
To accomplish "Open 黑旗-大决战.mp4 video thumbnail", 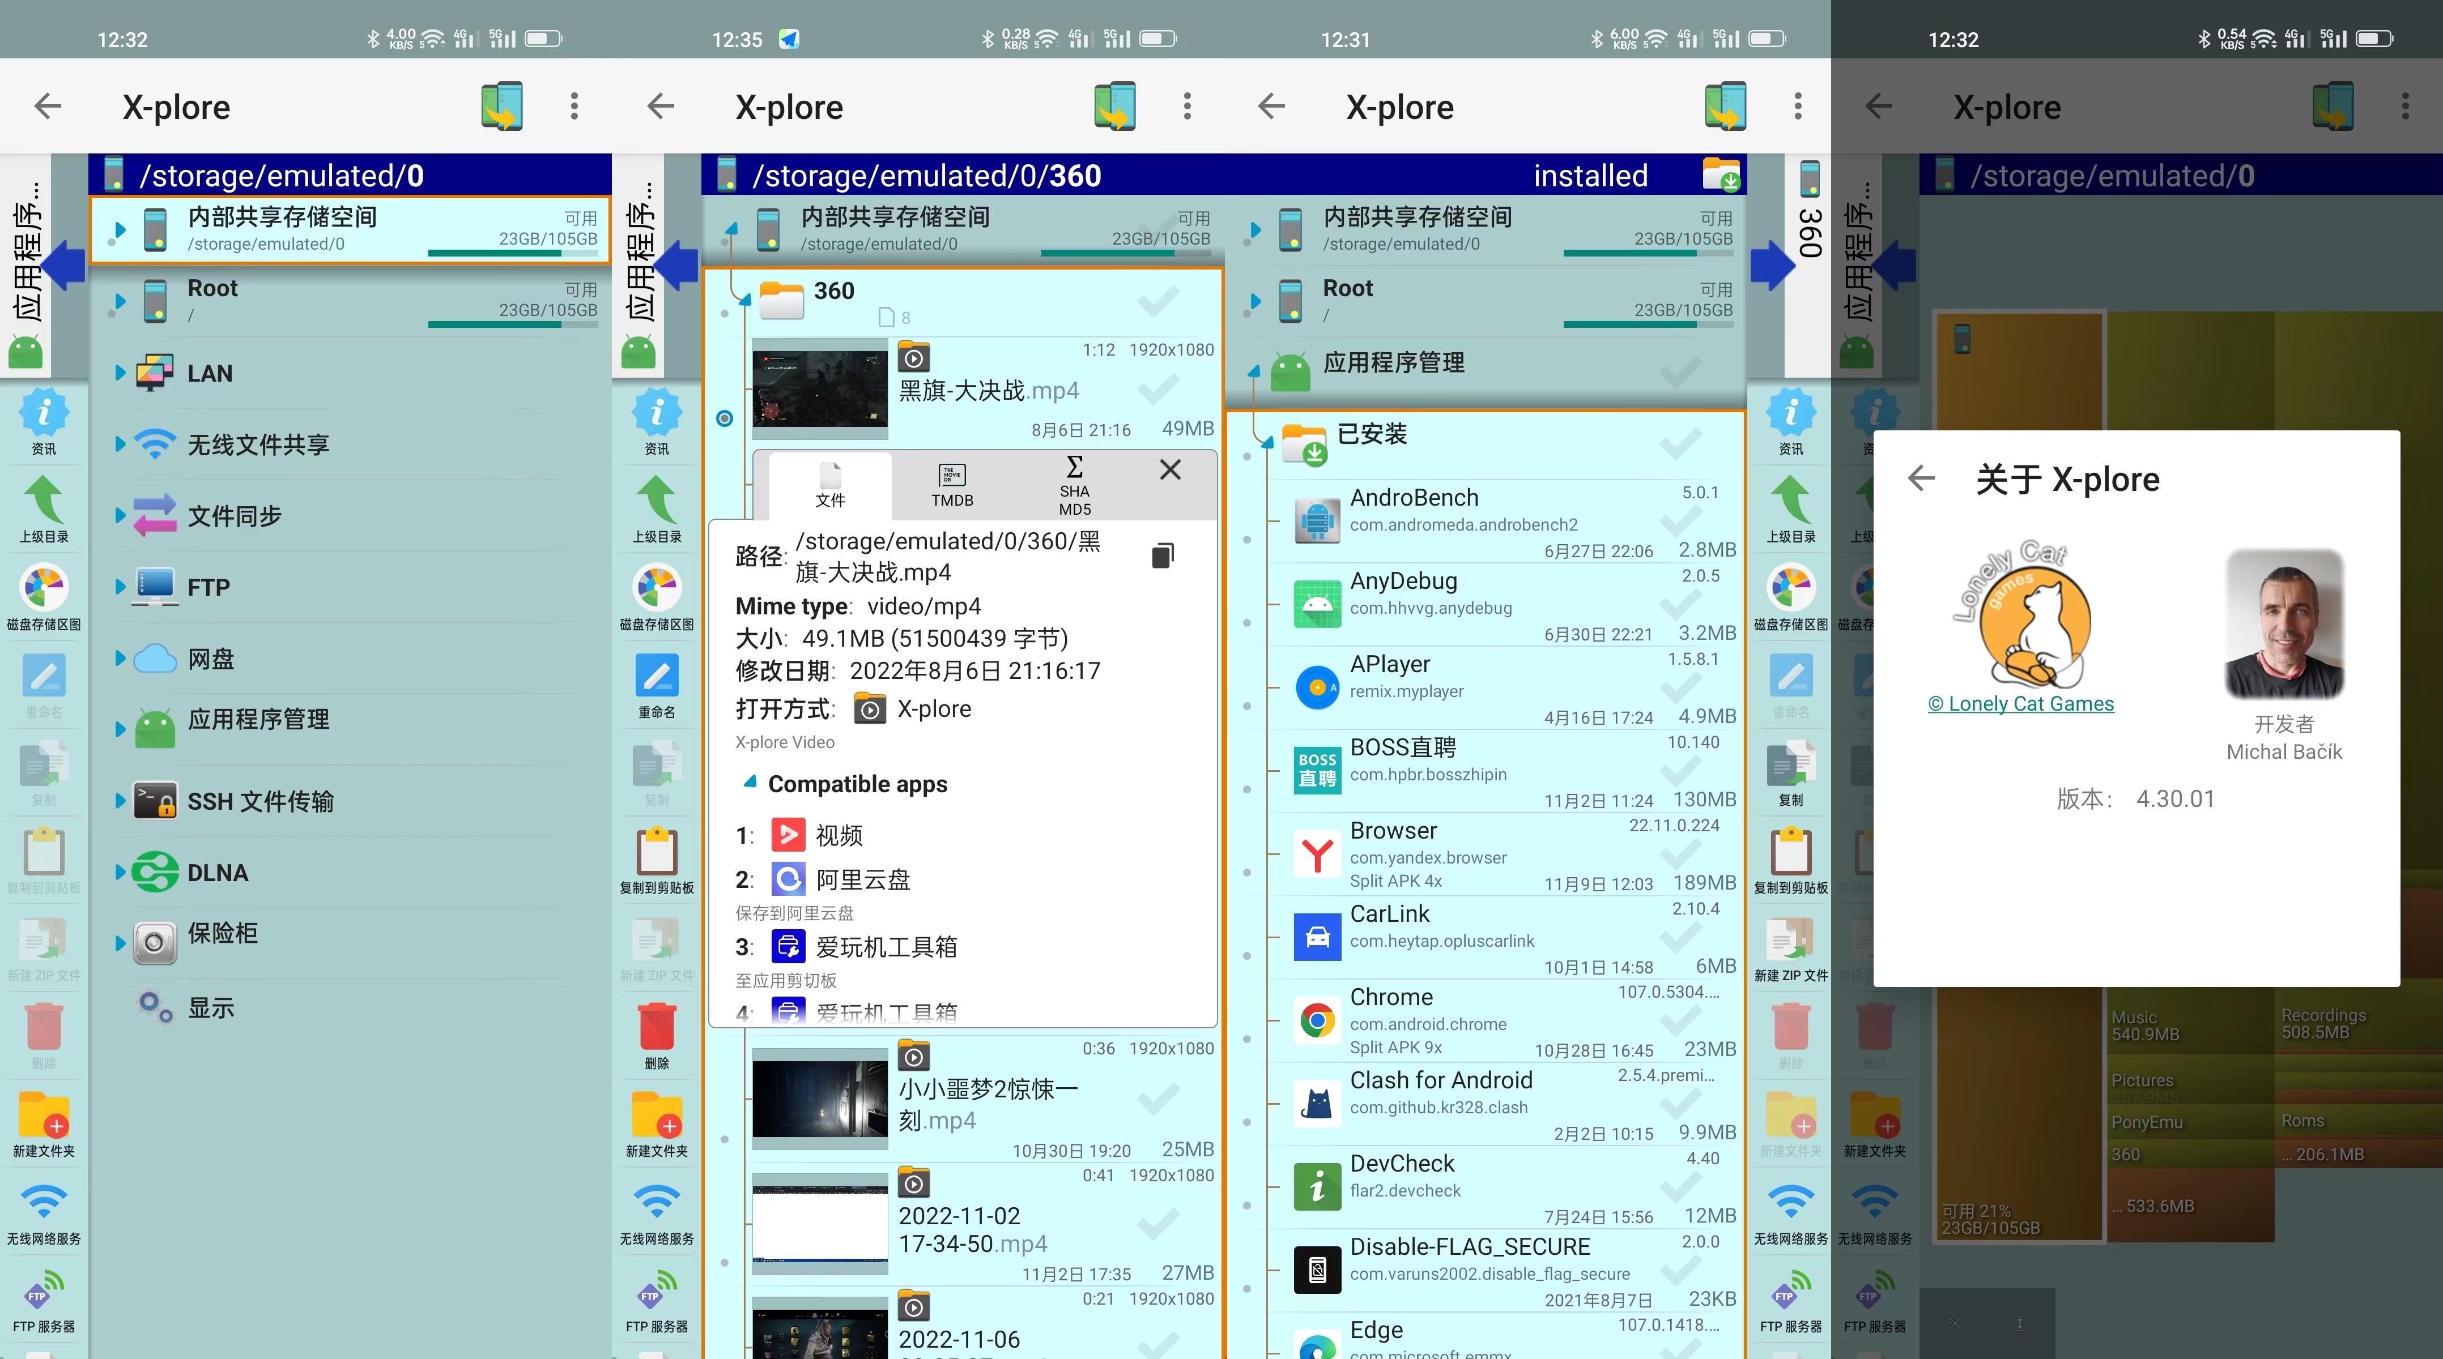I will (820, 388).
